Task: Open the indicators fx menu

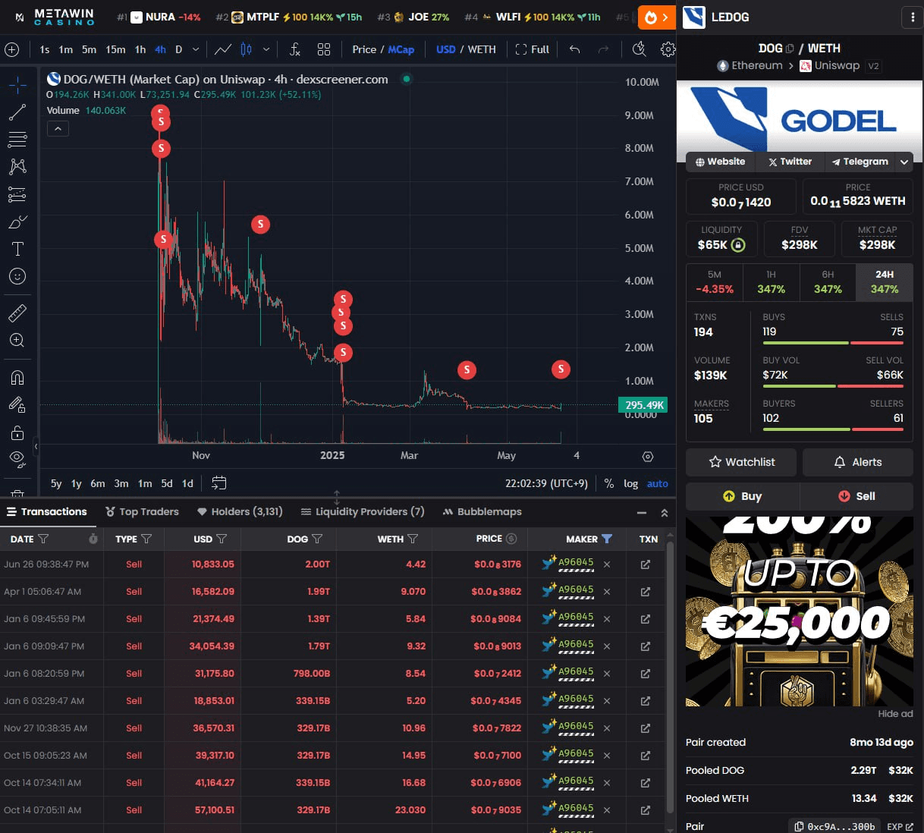Action: click(295, 49)
